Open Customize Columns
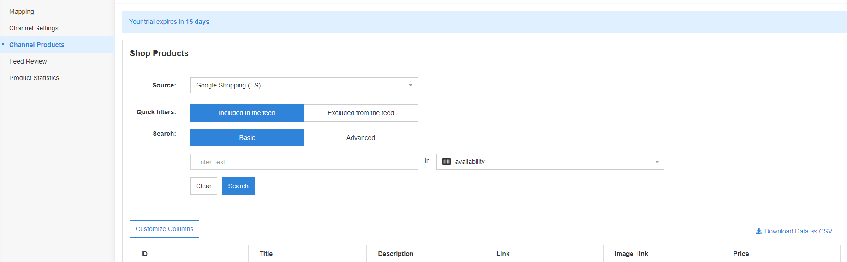The image size is (847, 262). point(164,229)
